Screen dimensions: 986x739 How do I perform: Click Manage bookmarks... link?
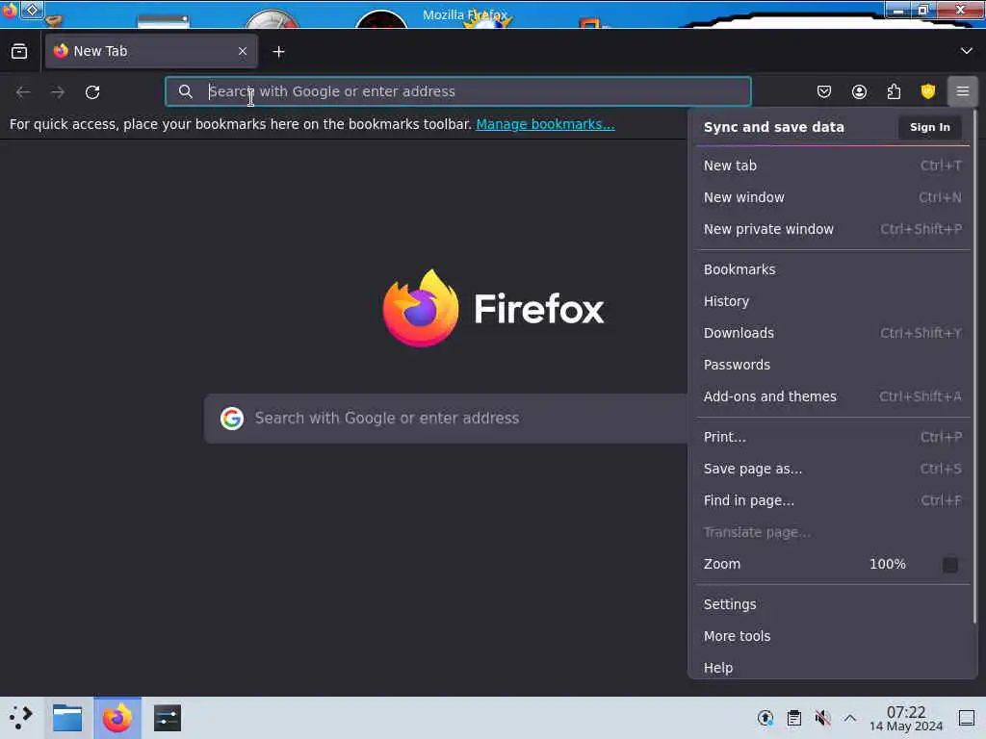(545, 124)
